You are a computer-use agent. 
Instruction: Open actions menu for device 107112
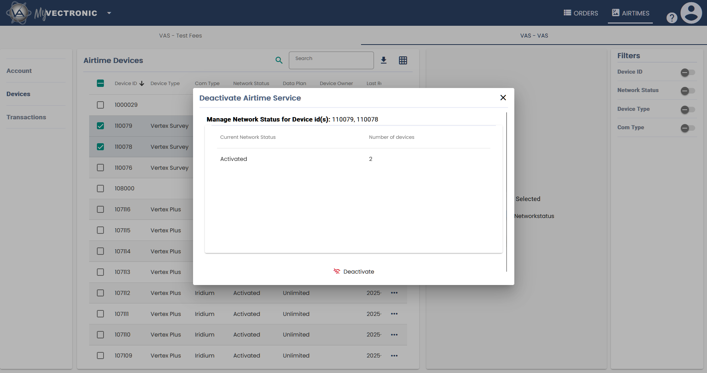(394, 293)
